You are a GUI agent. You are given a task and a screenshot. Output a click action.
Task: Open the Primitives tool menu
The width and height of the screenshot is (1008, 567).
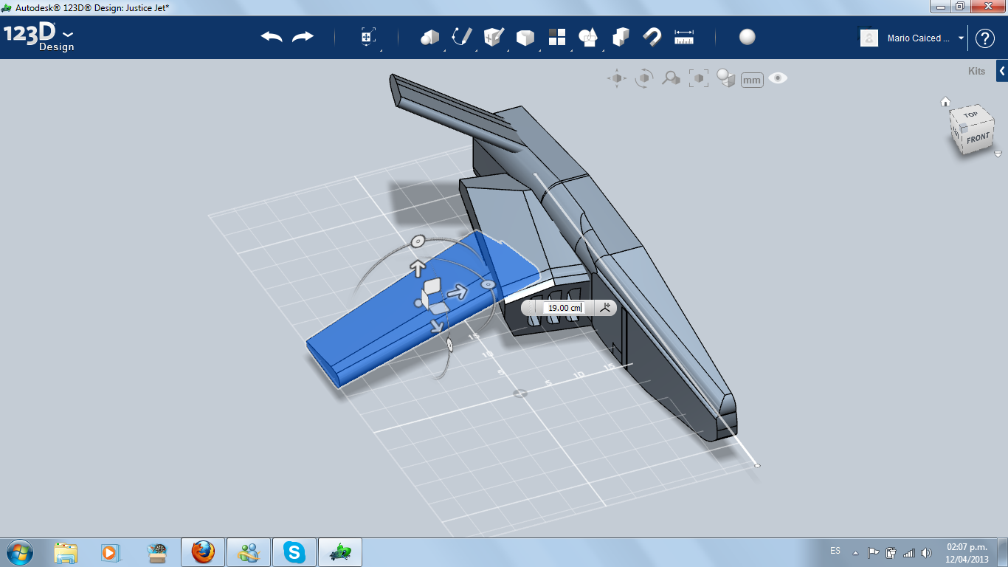coord(429,38)
